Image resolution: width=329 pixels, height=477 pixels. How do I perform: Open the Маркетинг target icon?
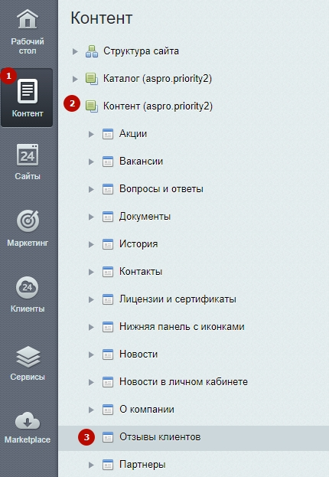point(28,221)
